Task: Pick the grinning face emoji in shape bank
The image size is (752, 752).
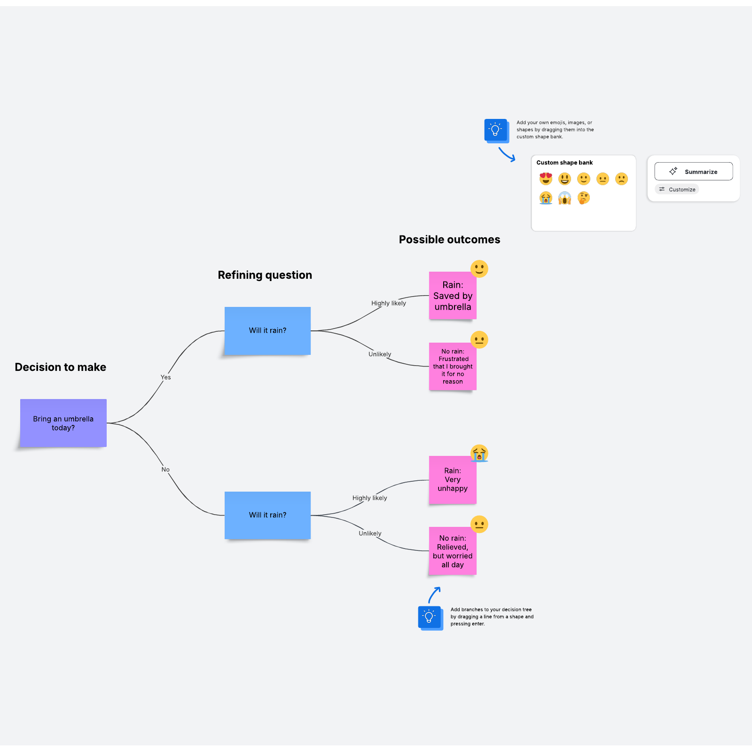Action: point(564,179)
